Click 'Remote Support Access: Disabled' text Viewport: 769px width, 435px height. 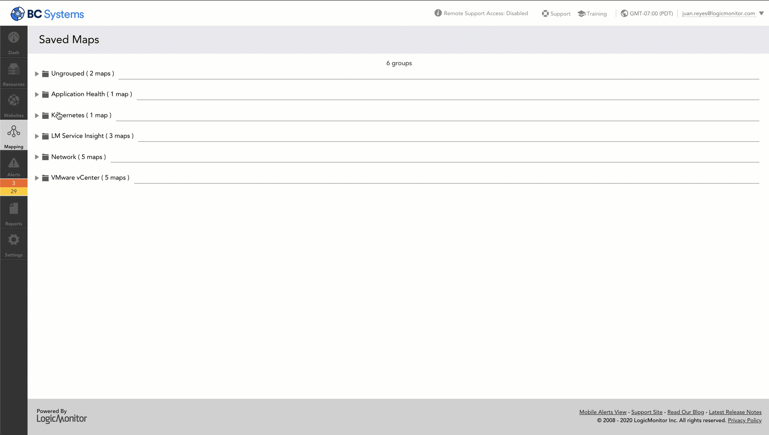(486, 13)
